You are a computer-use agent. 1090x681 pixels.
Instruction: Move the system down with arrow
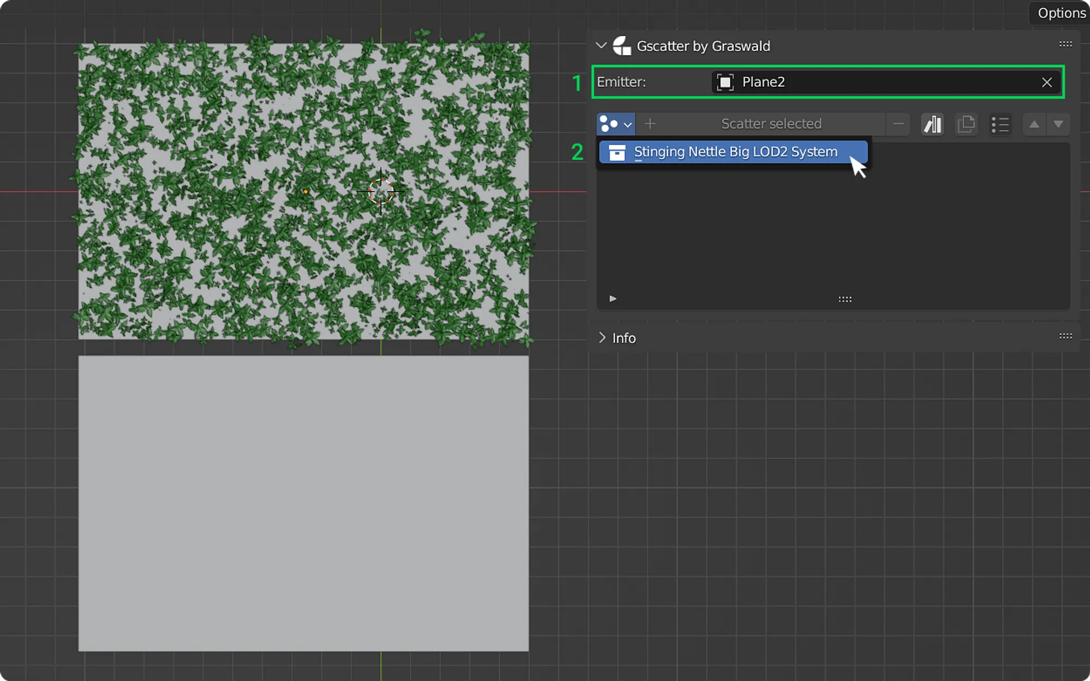[1058, 124]
